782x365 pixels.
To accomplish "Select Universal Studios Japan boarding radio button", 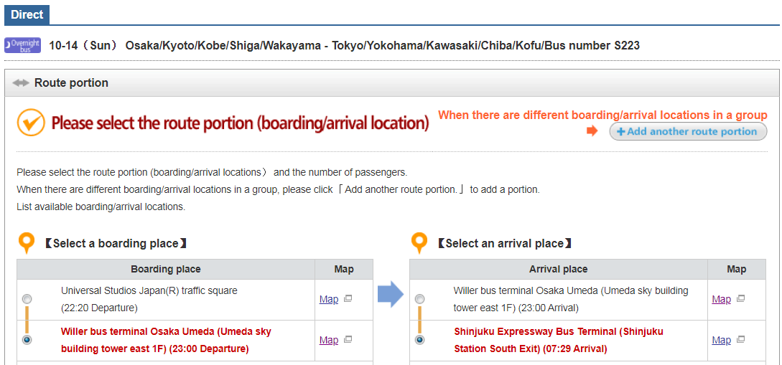I will coord(27,299).
